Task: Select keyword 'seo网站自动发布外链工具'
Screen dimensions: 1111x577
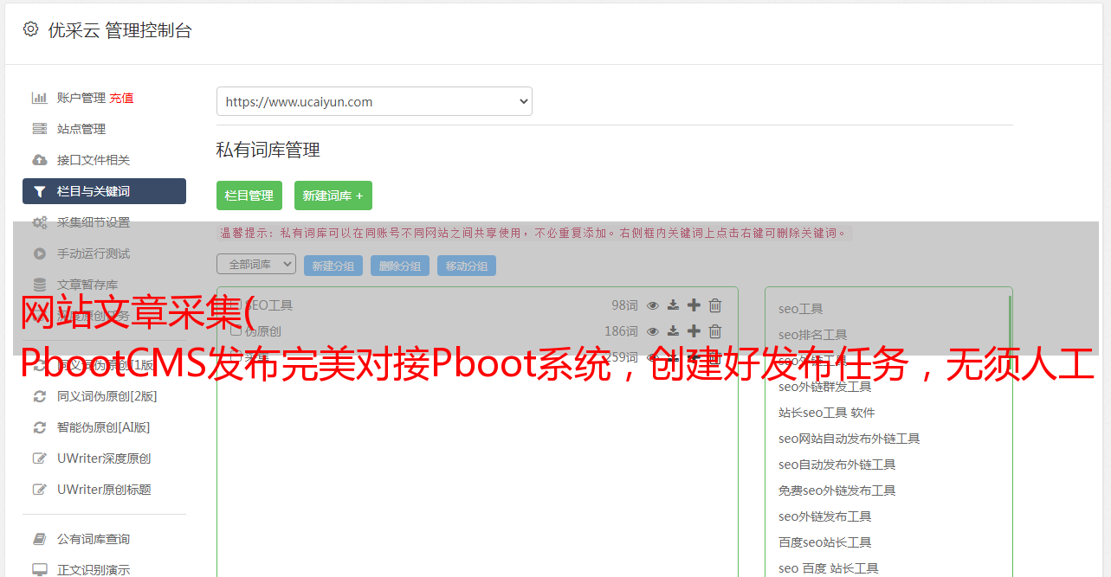Action: point(849,439)
